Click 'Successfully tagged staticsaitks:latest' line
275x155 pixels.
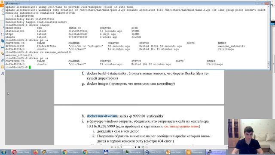(36, 22)
